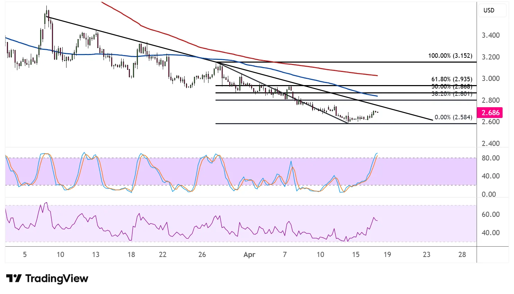Click the 26 date on the time axis
This screenshot has height=294, width=514.
tap(202, 255)
